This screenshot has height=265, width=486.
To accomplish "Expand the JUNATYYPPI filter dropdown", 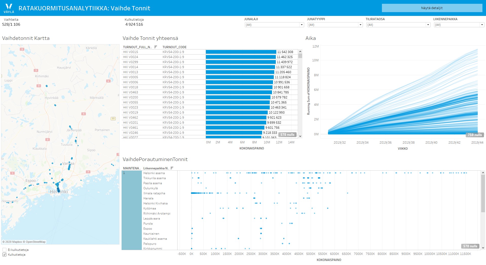I will [360, 25].
